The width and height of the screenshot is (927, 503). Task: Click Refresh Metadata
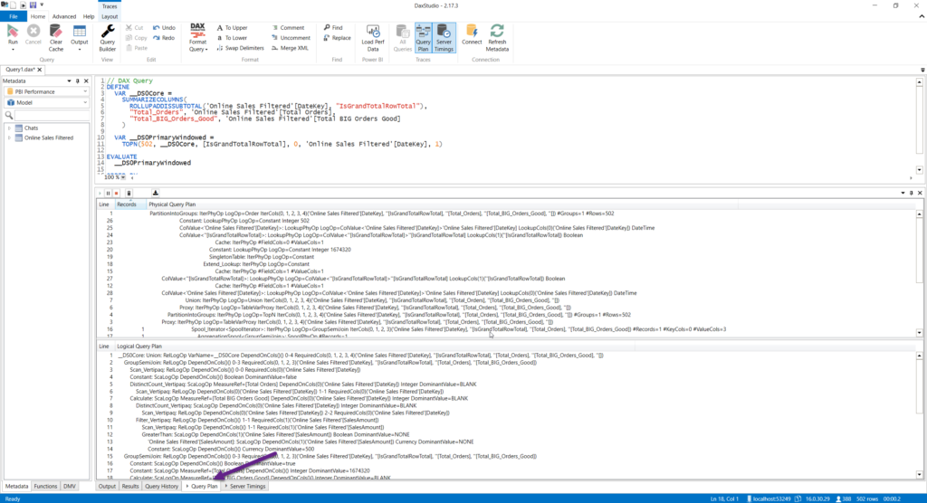497,37
